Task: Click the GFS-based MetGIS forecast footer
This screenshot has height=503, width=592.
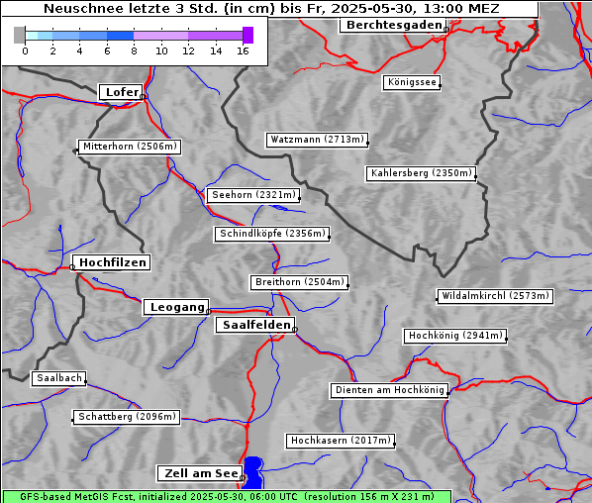Action: 227,497
